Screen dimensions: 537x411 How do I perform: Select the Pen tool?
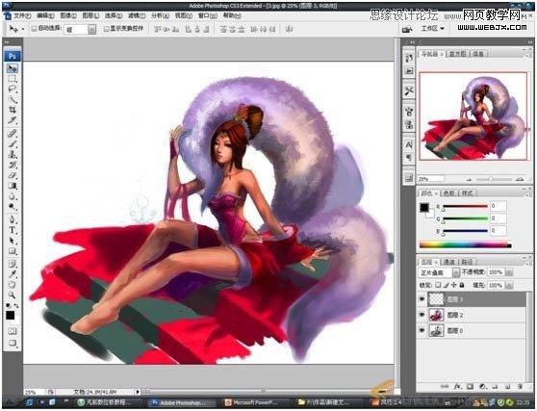click(x=13, y=219)
